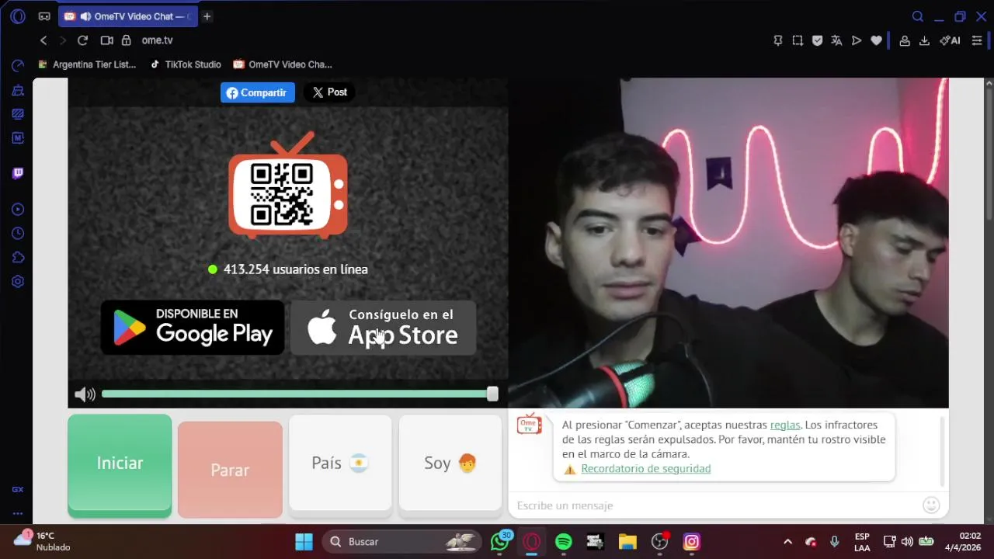The width and height of the screenshot is (994, 559).
Task: Open the Player sidebar icon
Action: [18, 210]
